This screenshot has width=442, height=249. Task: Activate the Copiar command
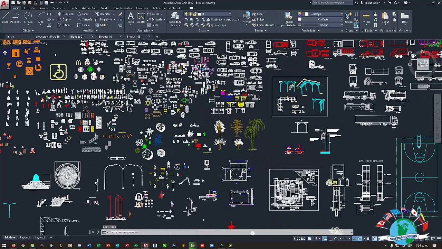pyautogui.click(x=64, y=20)
